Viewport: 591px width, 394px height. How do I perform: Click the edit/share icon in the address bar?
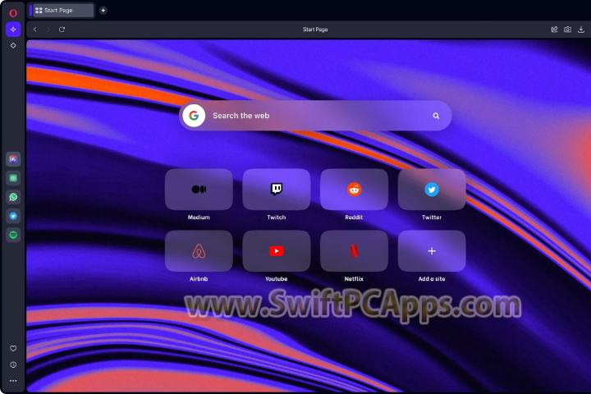554,30
